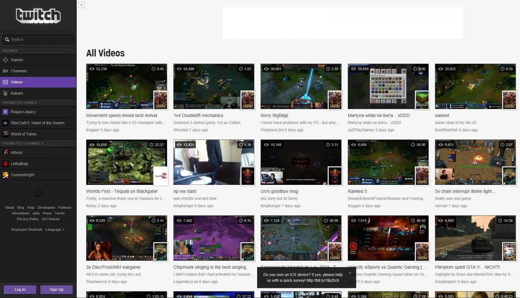
Task: Open the Ad Choices link
Action: 50,219
